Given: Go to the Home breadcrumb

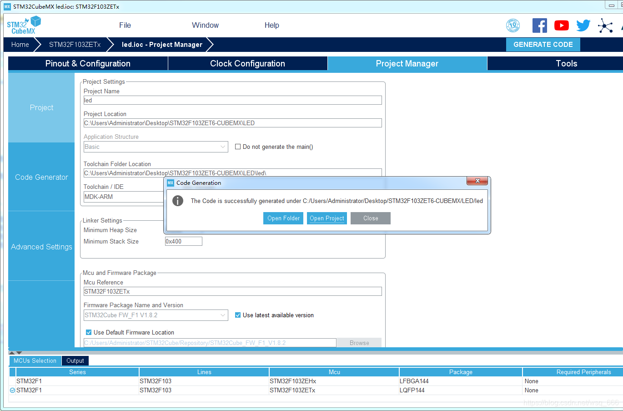Looking at the screenshot, I should click(x=20, y=45).
